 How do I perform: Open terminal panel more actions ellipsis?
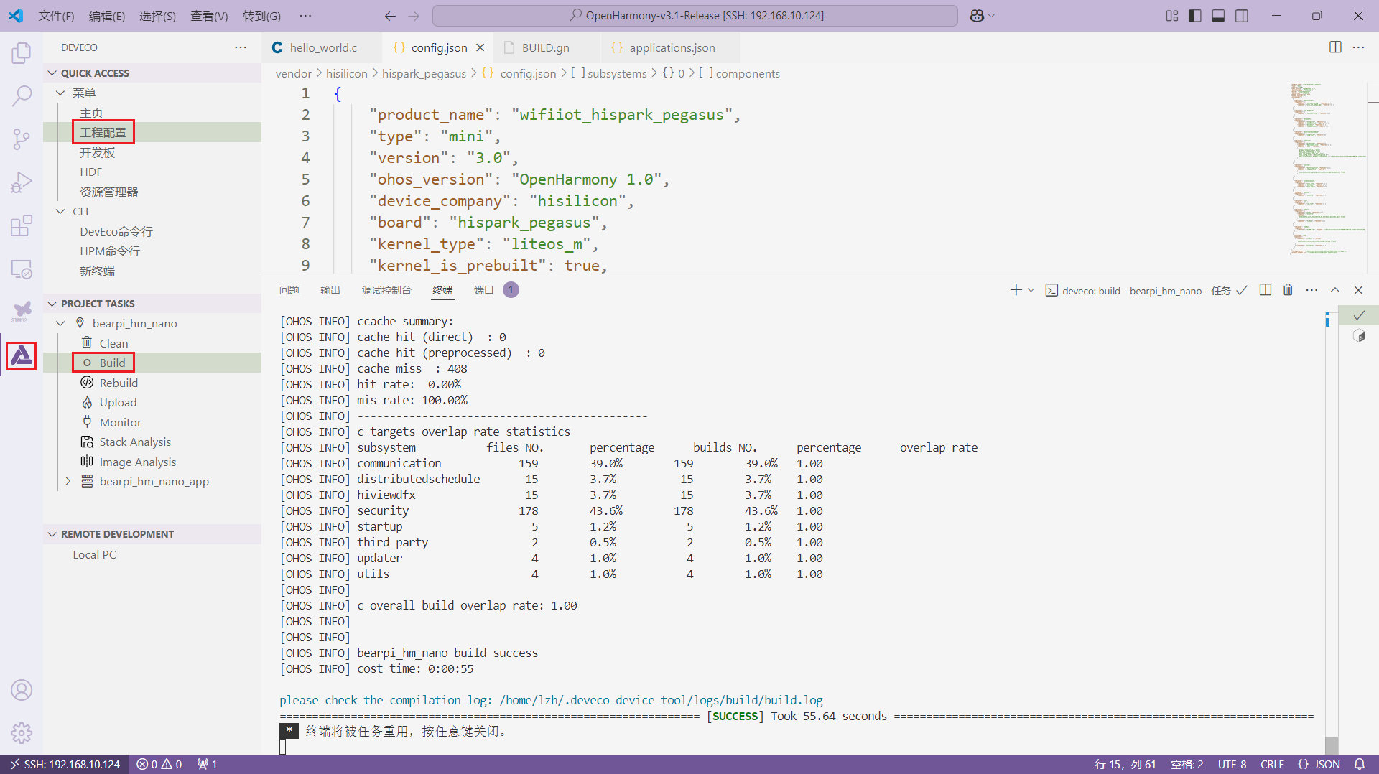point(1312,290)
